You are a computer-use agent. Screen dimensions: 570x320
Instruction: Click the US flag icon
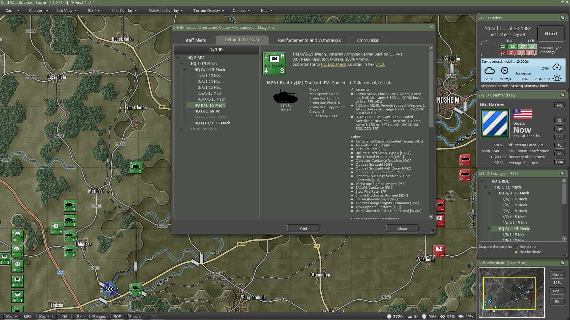(522, 114)
